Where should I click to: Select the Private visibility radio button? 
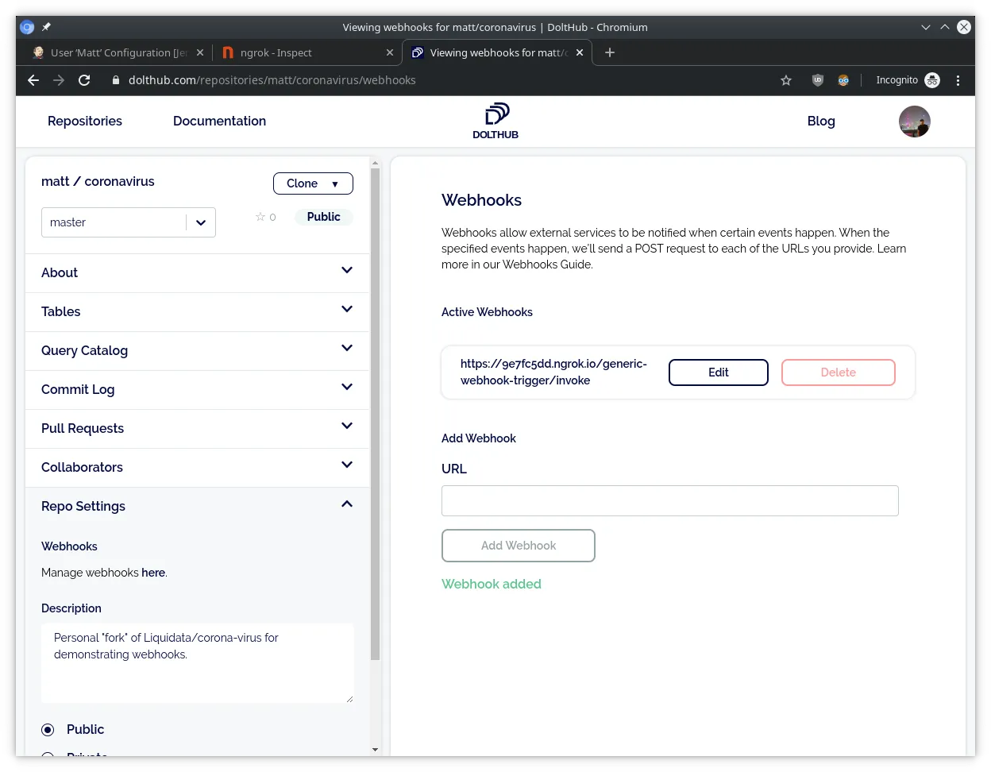click(x=48, y=756)
